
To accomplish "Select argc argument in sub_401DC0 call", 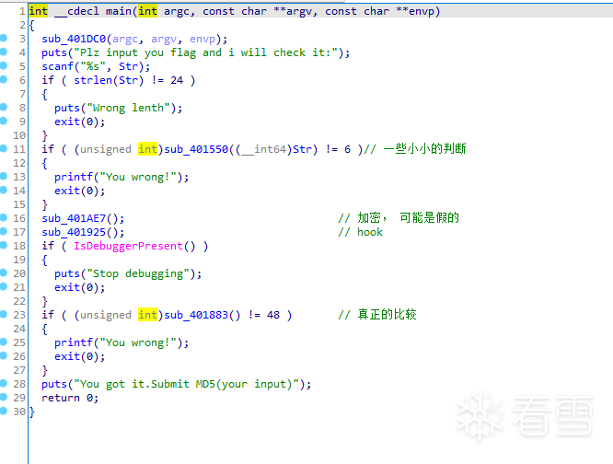I will 125,39.
